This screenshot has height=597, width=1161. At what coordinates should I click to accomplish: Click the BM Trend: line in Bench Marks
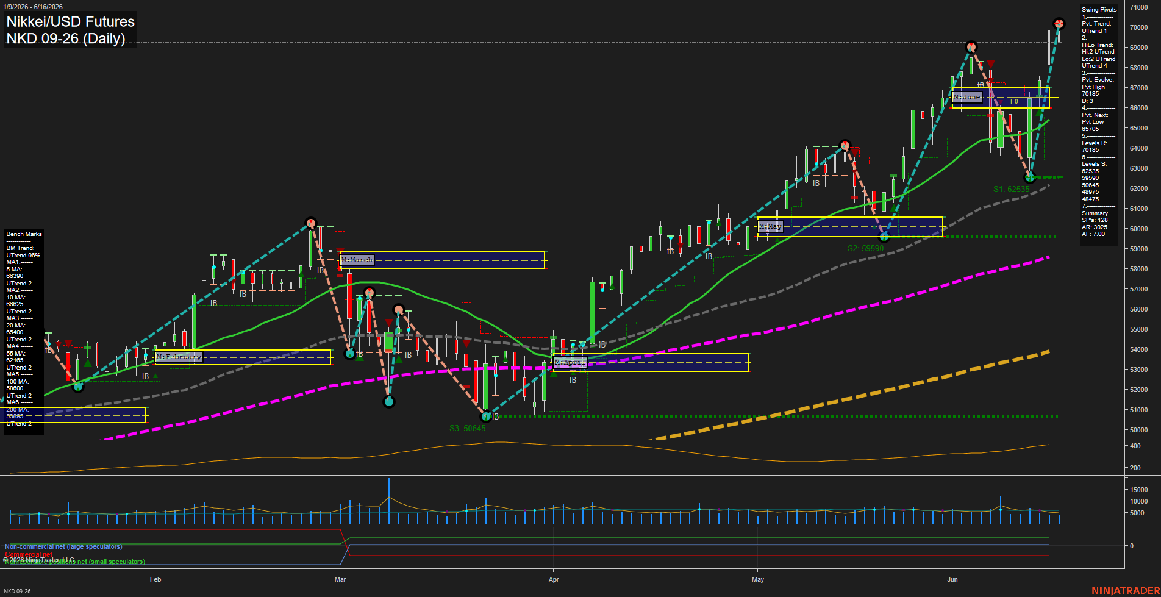20,248
